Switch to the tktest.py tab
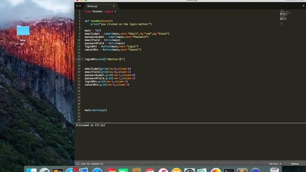 (92, 6)
